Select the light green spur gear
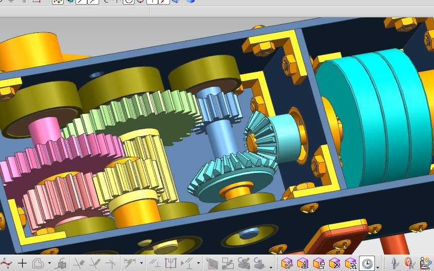This screenshot has width=434, height=271. click(133, 112)
